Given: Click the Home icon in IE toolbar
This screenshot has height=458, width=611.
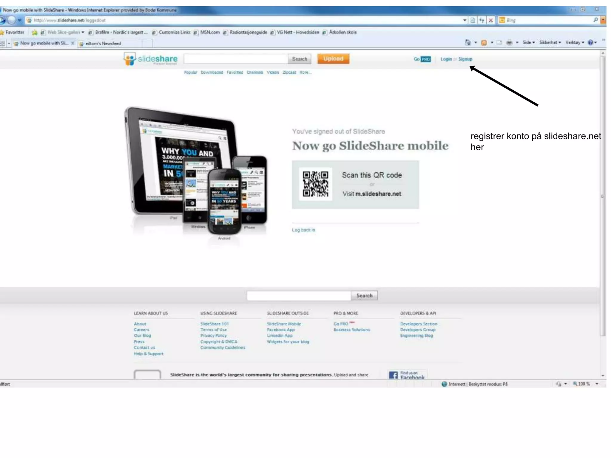Looking at the screenshot, I should pos(467,43).
